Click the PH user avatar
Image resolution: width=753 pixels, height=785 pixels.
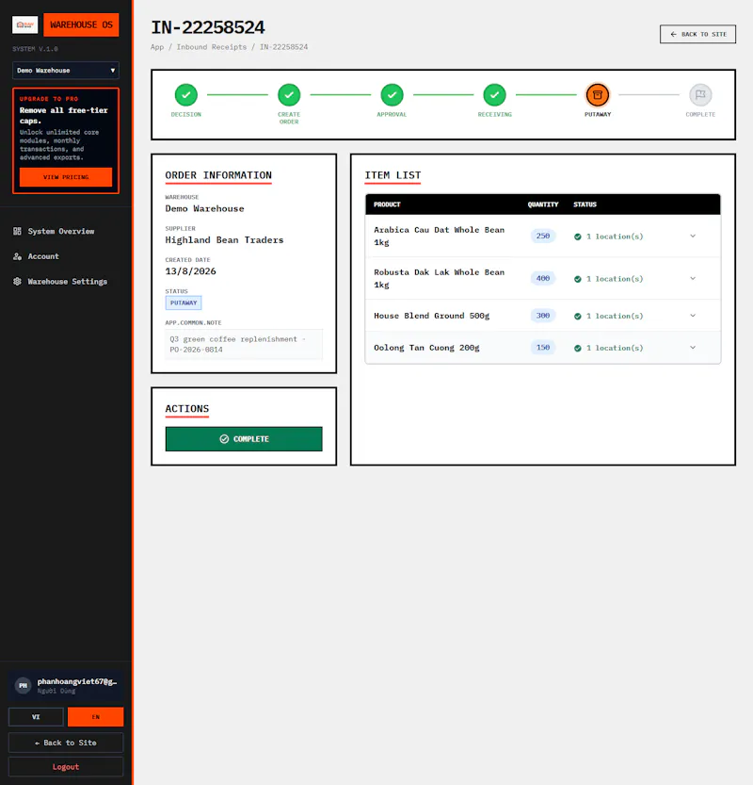[x=23, y=685]
